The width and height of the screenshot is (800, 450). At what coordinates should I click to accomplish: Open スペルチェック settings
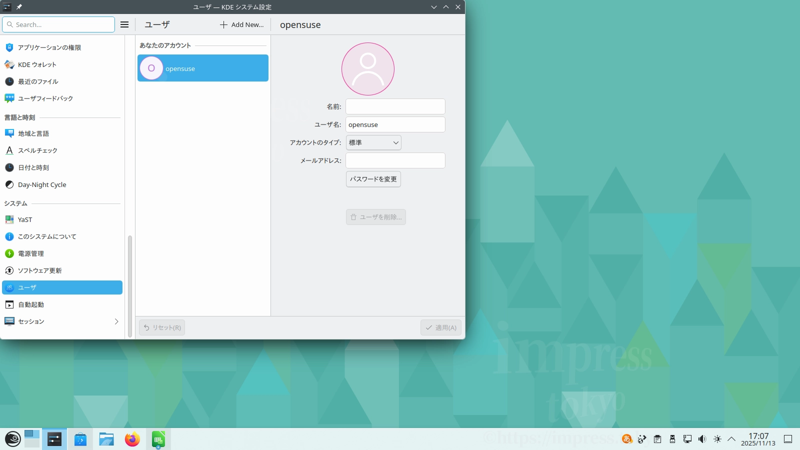point(62,150)
